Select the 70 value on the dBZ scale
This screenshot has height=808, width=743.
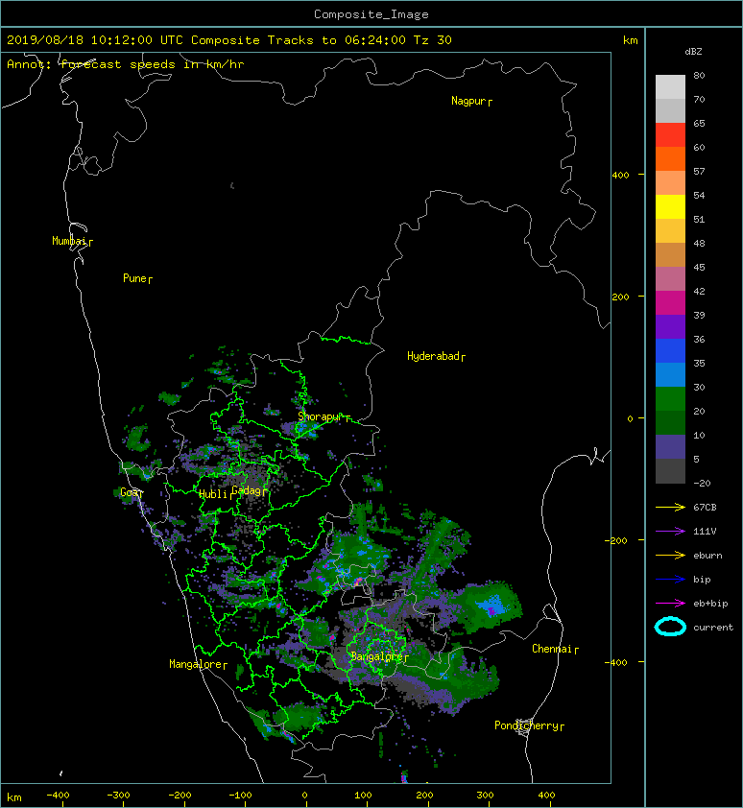click(699, 100)
